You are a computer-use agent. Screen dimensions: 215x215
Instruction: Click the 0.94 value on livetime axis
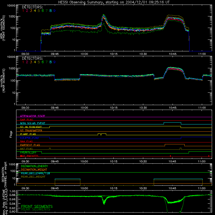[12, 204]
